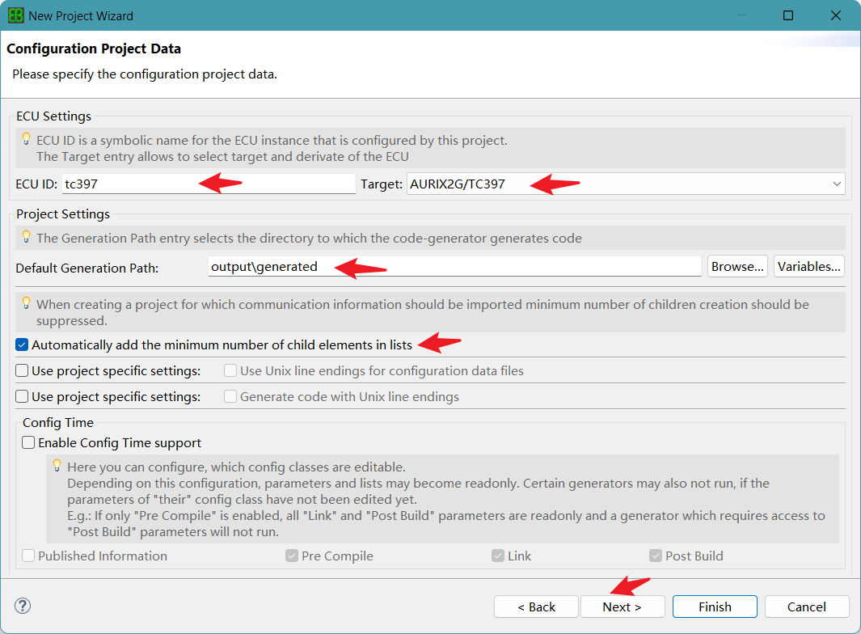Open the Target AURIX2G/TC397 dropdown
Viewport: 861px width, 634px height.
(x=626, y=184)
